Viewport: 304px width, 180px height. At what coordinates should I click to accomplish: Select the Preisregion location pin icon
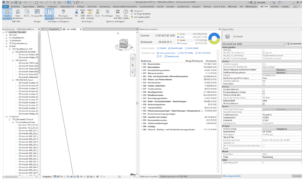[x=63, y=12]
